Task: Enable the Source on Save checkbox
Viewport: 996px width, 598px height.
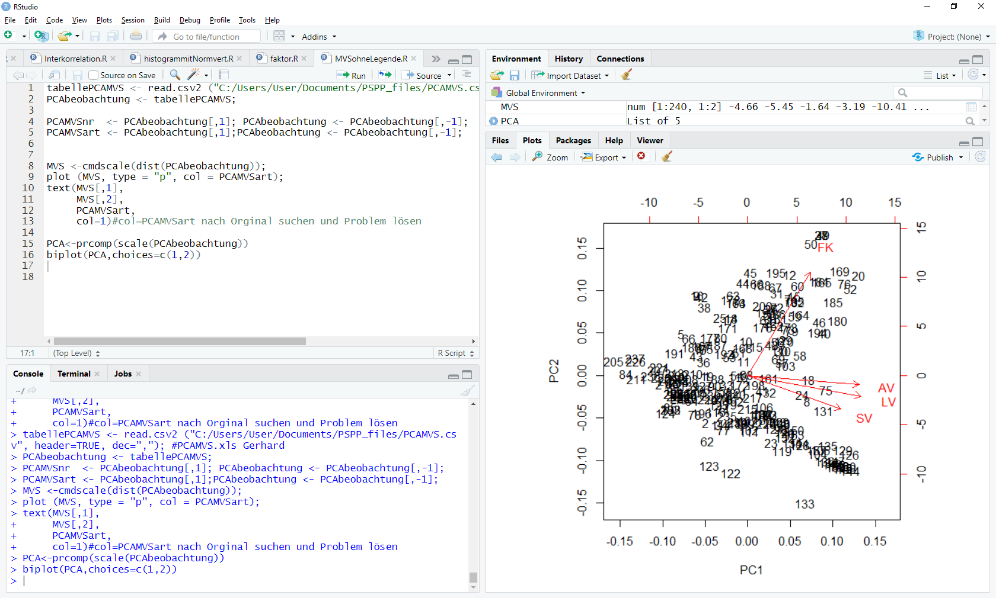Action: coord(93,75)
